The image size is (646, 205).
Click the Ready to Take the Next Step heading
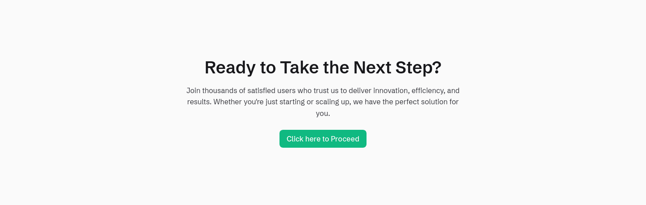tap(323, 68)
